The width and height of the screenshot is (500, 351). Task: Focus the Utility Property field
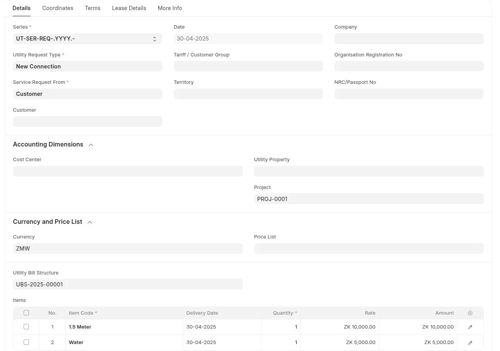click(x=369, y=171)
